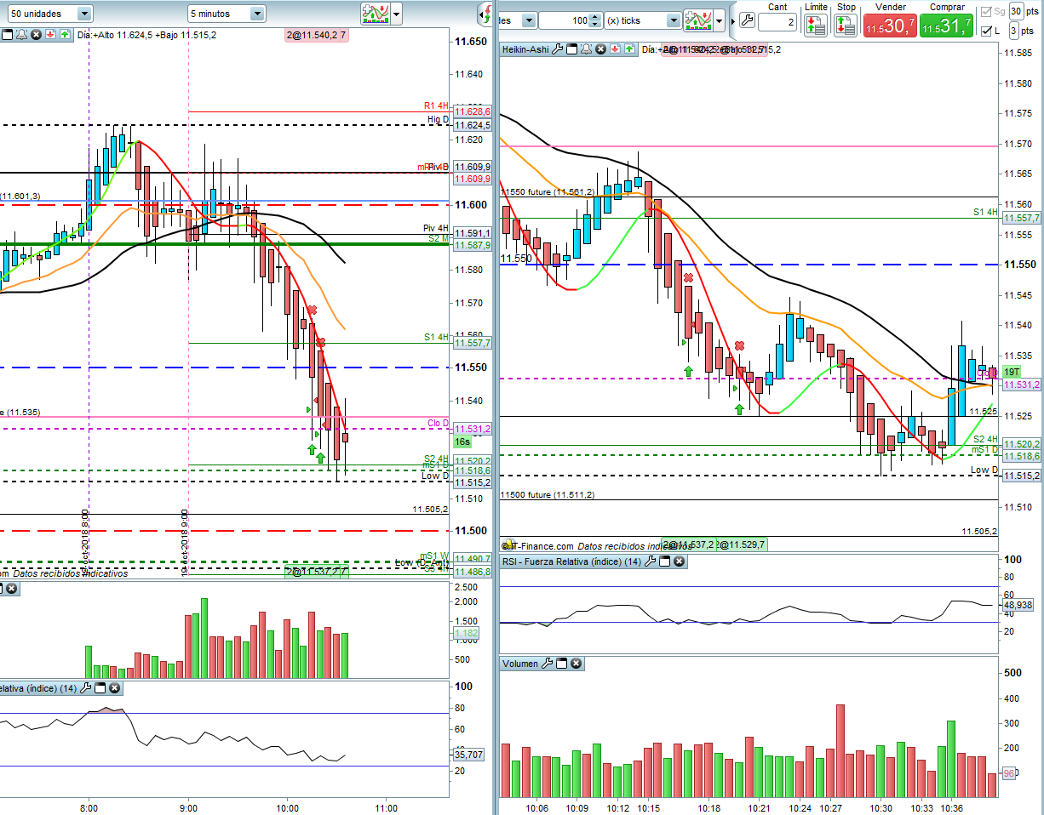
Task: Click the 3 pts input field
Action: [1015, 31]
